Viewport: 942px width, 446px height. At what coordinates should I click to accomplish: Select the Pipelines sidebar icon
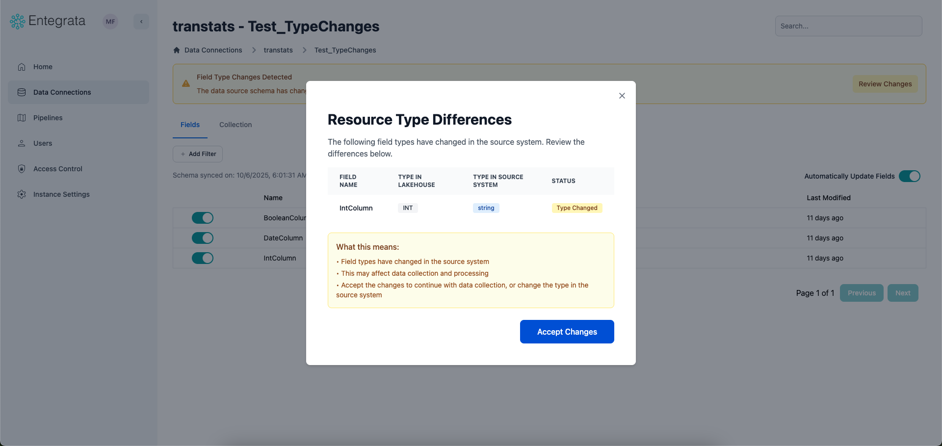point(22,118)
